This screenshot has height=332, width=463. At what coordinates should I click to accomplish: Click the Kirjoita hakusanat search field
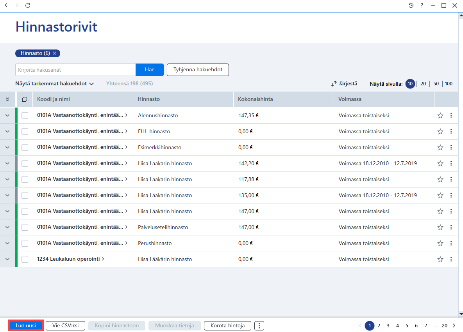(x=75, y=70)
